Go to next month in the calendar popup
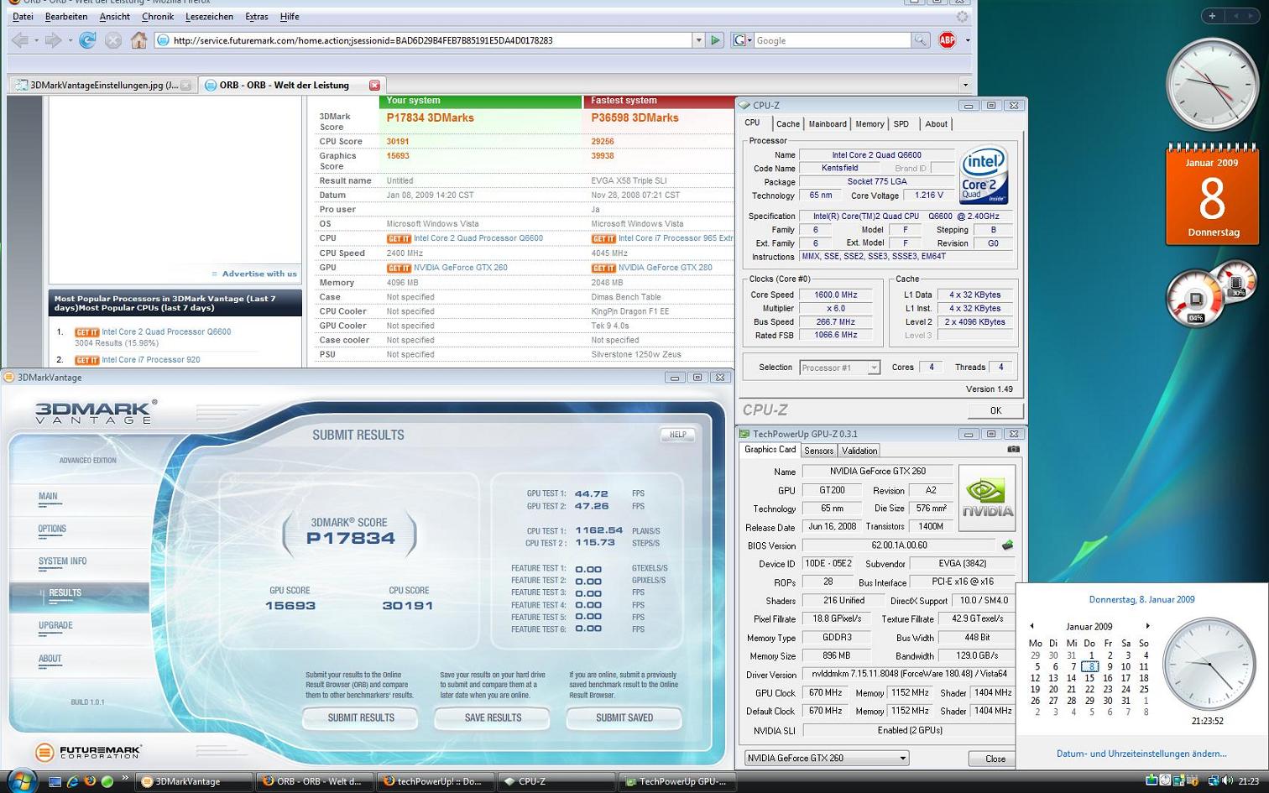1269x793 pixels. (1147, 626)
